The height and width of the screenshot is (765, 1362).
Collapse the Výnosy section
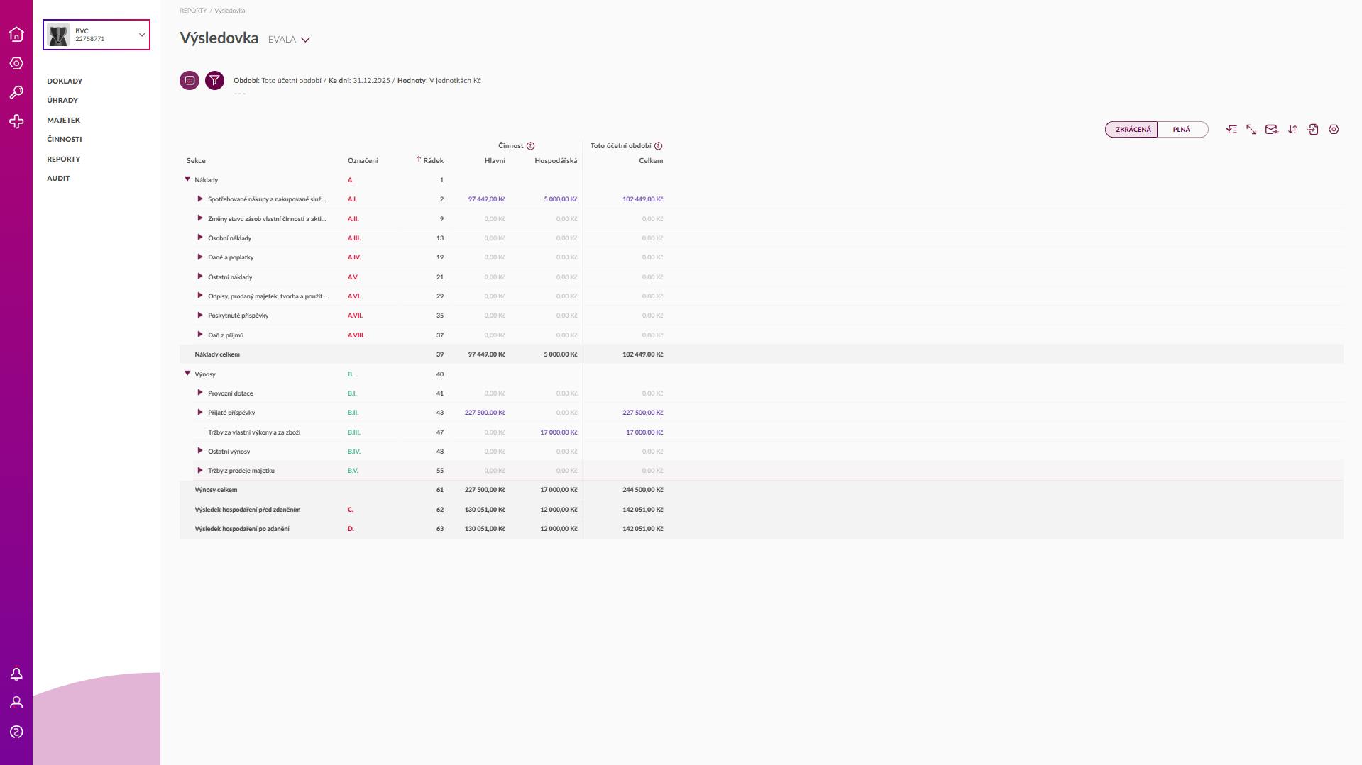point(187,374)
